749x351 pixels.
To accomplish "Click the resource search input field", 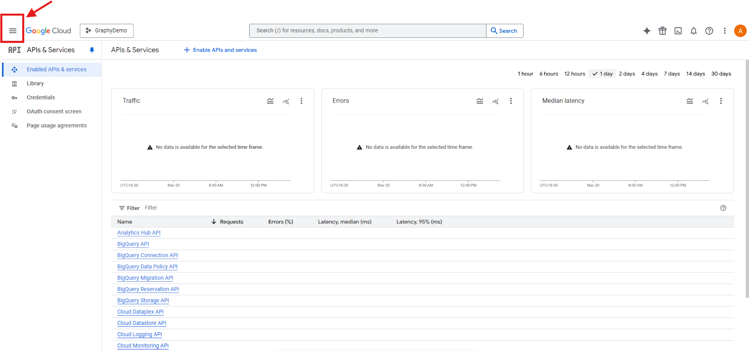I will point(367,31).
